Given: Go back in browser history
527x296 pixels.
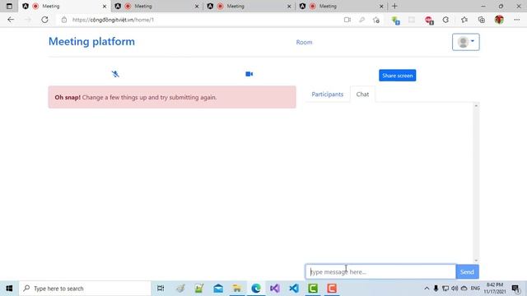Looking at the screenshot, I should pos(11,20).
